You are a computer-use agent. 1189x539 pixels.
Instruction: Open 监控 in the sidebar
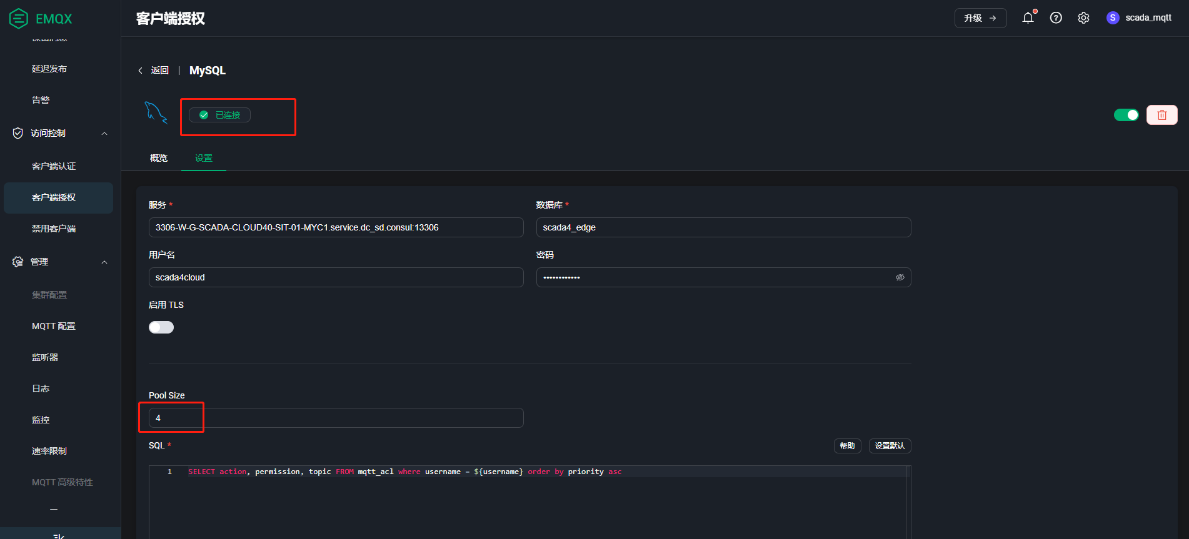coord(41,420)
